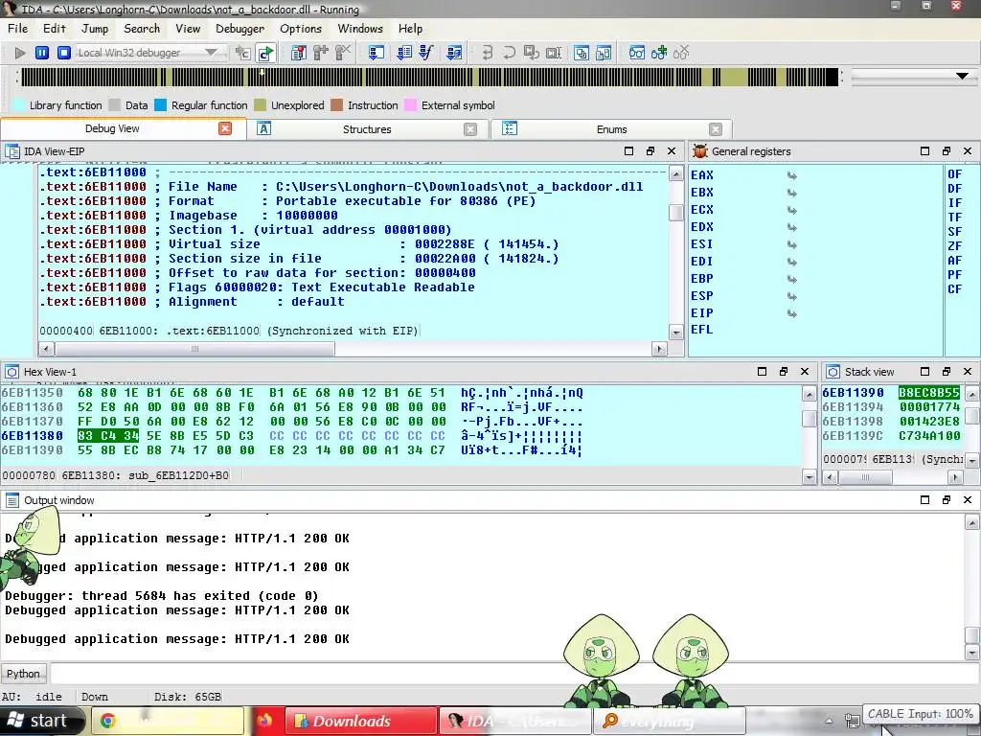Maximize the Stack view panel

point(924,372)
